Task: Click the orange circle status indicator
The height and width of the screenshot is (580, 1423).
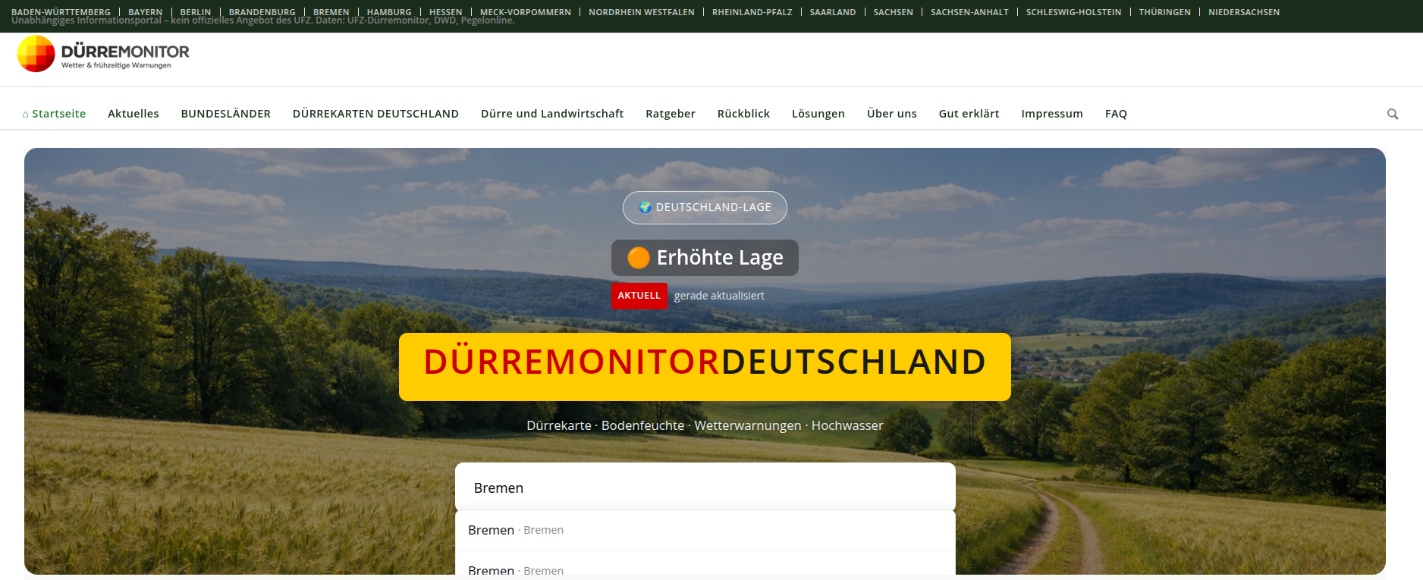Action: point(639,258)
